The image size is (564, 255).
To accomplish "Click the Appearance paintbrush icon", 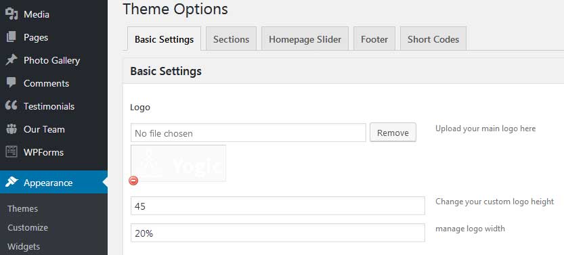I will point(12,182).
